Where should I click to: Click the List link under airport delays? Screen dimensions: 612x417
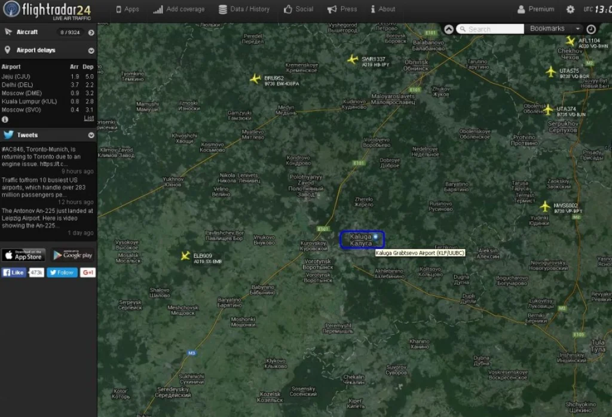pyautogui.click(x=88, y=118)
